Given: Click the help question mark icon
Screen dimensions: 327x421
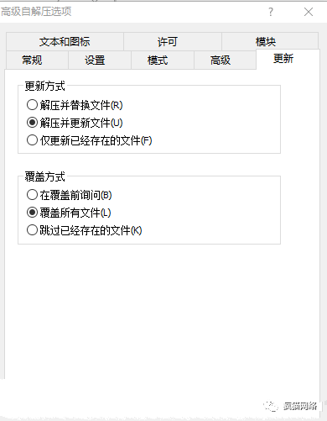Looking at the screenshot, I should [x=271, y=12].
